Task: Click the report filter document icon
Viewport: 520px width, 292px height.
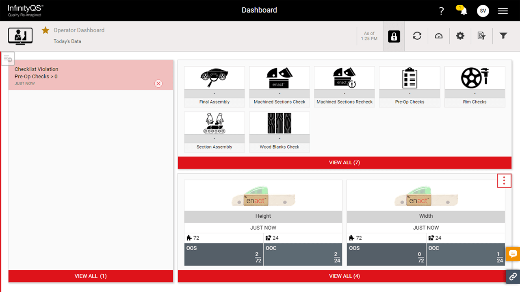Action: (481, 36)
